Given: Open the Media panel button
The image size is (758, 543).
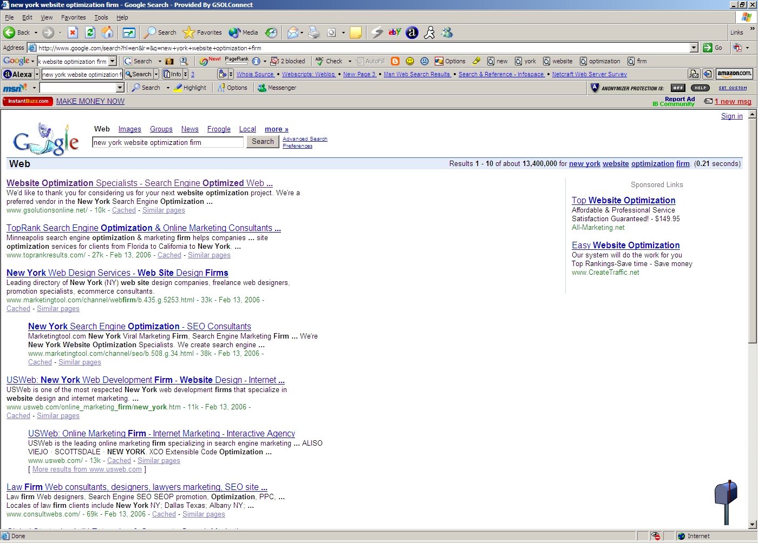Looking at the screenshot, I should coord(244,32).
